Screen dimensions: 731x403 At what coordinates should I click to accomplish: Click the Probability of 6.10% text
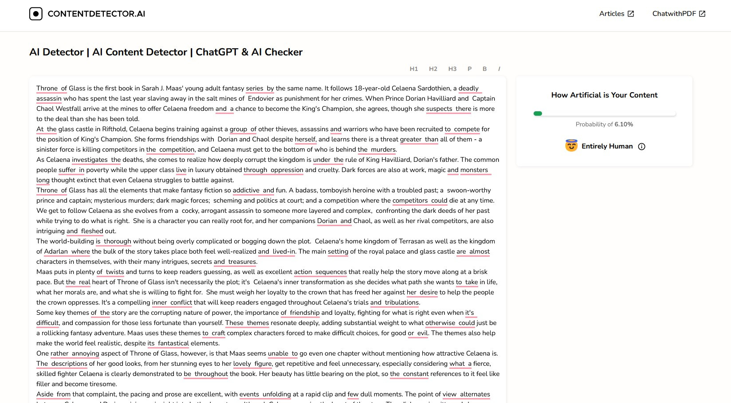point(604,124)
